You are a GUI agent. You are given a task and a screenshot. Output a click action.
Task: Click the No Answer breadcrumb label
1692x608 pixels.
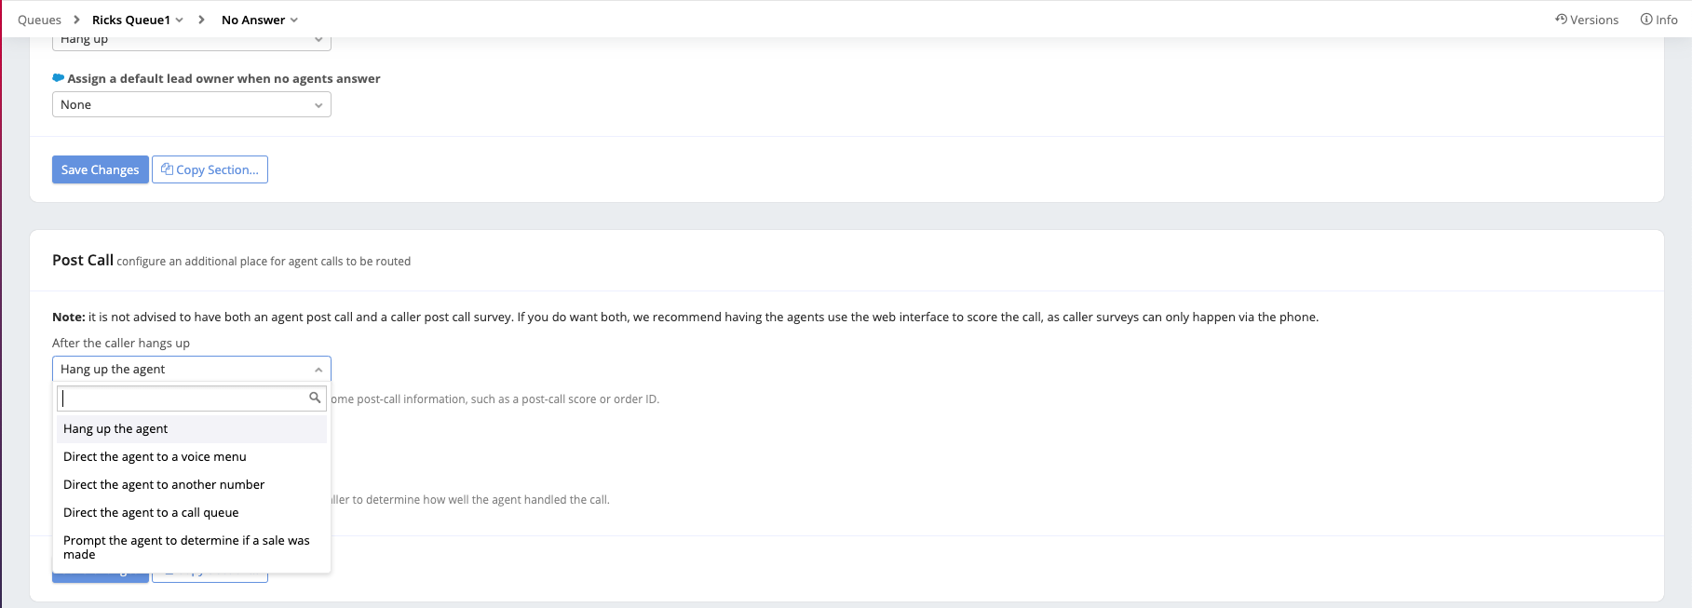click(x=252, y=20)
